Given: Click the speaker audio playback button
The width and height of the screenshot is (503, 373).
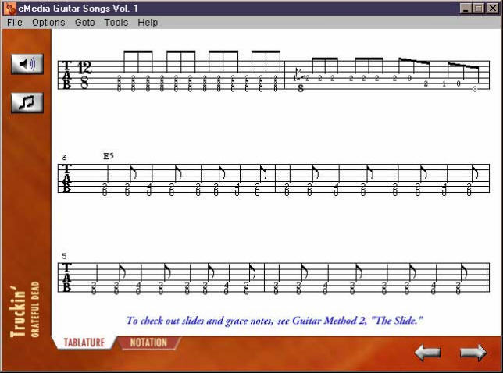Looking at the screenshot, I should click(x=27, y=64).
